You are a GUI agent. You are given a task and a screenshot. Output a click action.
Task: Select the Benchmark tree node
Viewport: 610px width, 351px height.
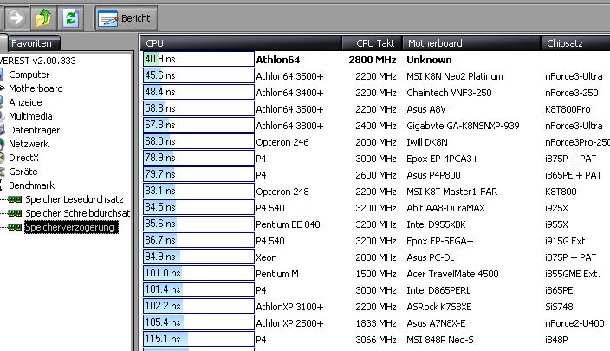point(31,185)
